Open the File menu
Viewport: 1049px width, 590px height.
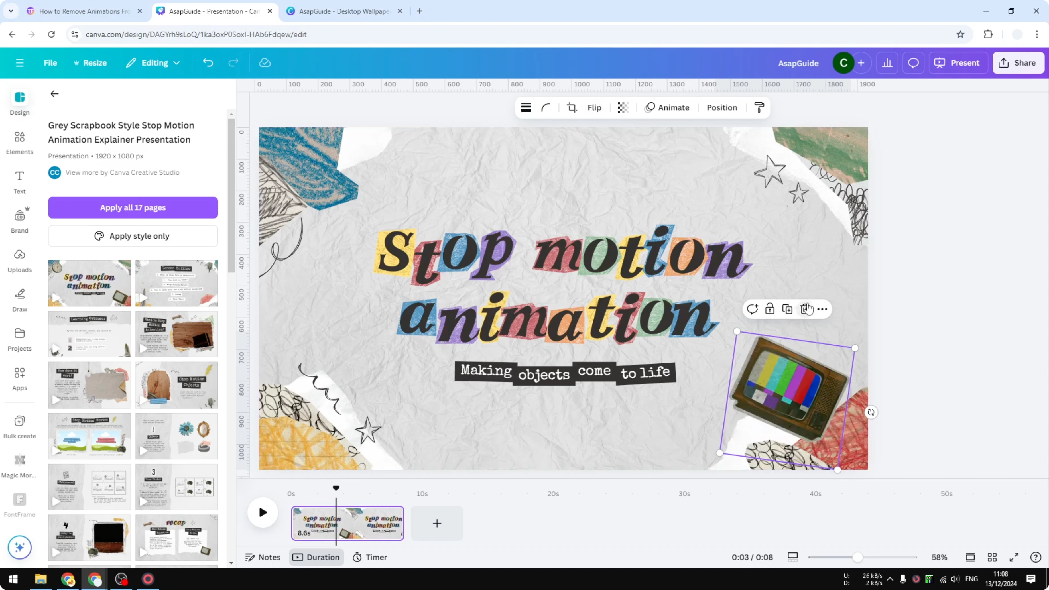tap(50, 63)
